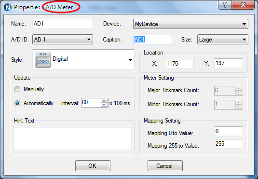Click the Digital meter style thumbnail icon
Viewport: 258px width, 179px height.
click(43, 60)
